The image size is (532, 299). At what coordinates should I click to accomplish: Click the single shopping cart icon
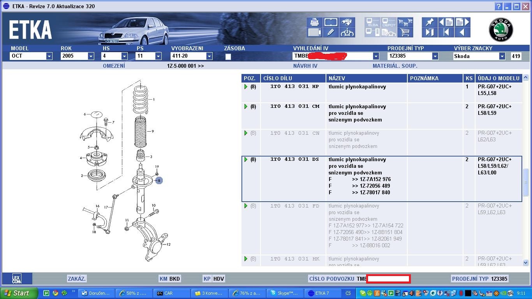[405, 32]
